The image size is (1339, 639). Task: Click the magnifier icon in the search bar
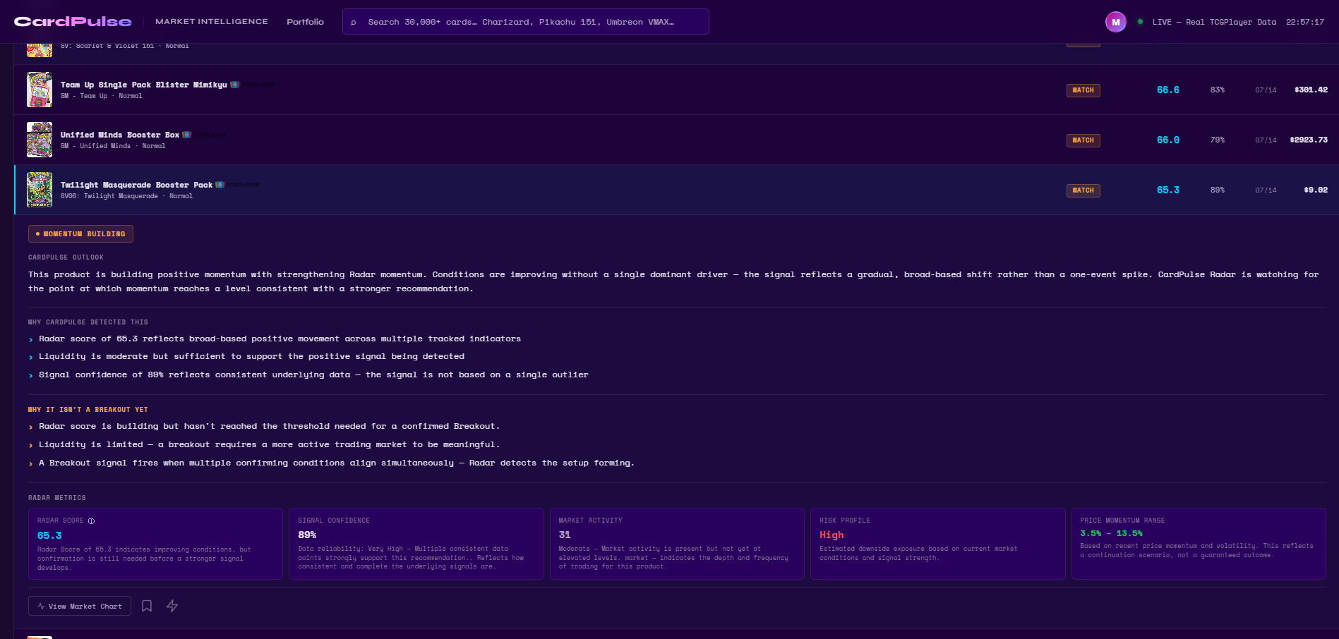click(x=354, y=23)
